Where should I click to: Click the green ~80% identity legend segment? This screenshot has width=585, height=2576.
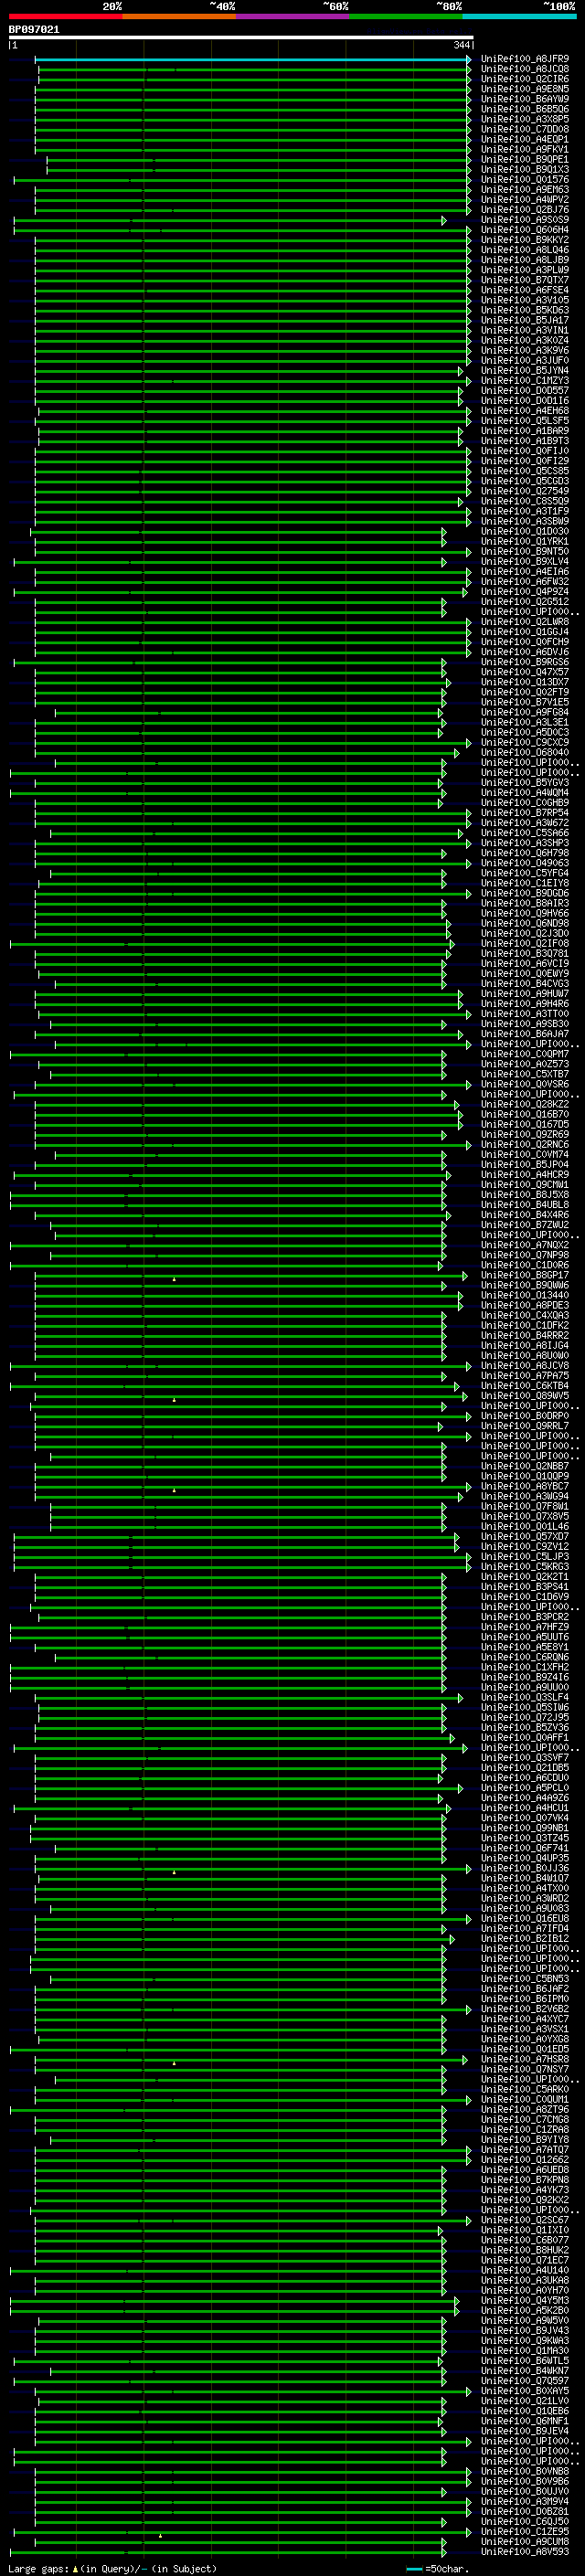pyautogui.click(x=406, y=16)
